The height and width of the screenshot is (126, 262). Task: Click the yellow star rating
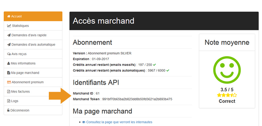[227, 95]
